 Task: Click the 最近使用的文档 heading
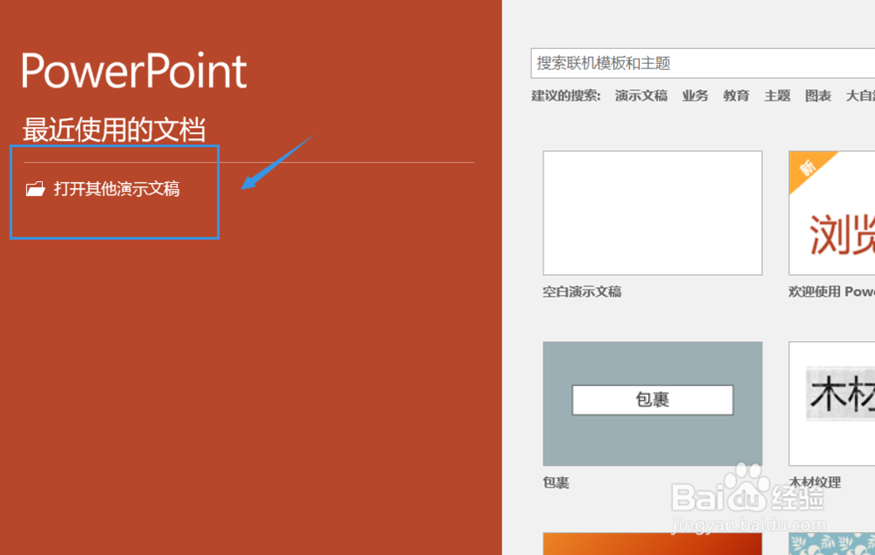[x=114, y=130]
